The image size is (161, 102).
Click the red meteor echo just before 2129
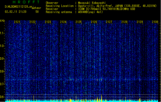click(x=140, y=80)
